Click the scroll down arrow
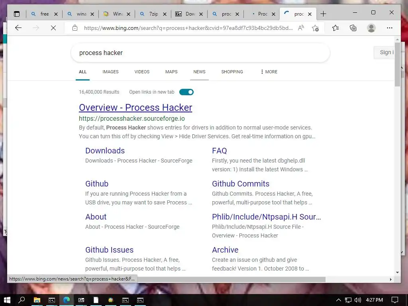This screenshot has width=408, height=306. [397, 273]
